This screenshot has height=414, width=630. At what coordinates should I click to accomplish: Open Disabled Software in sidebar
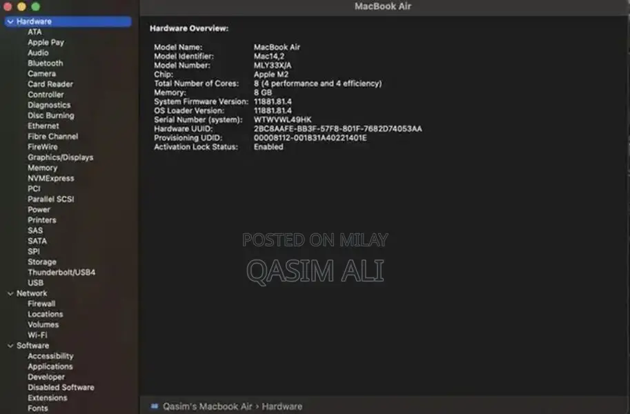pos(61,388)
